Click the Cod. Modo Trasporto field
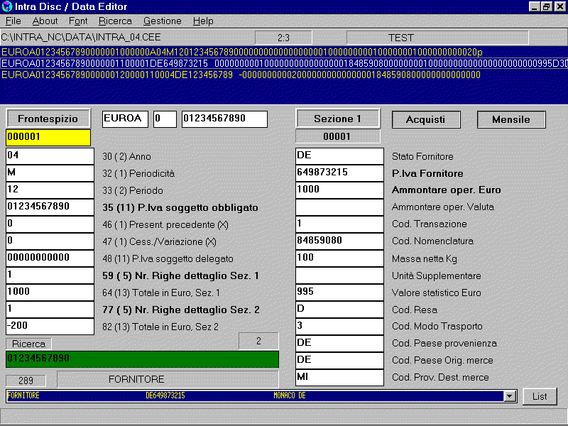 (339, 326)
